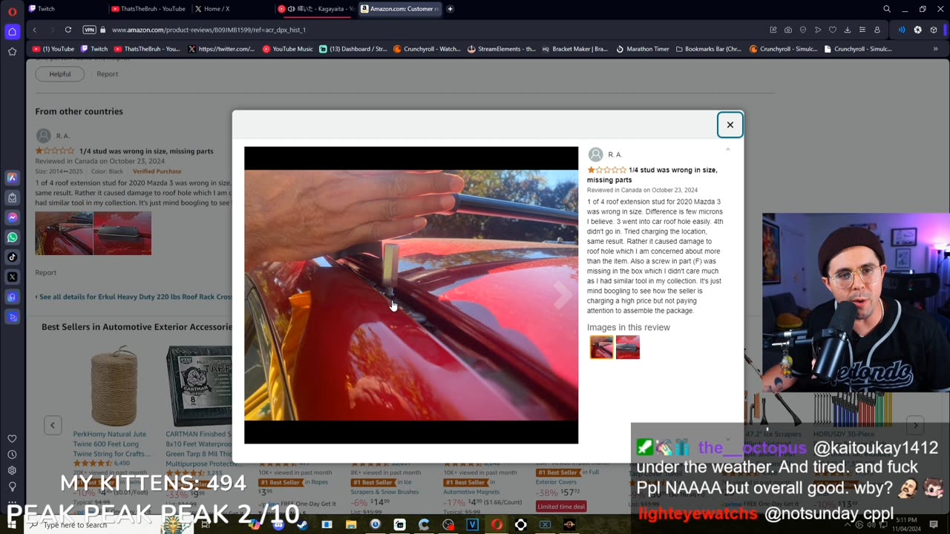Open the downloads icon in toolbar
This screenshot has height=534, width=950.
tap(848, 30)
